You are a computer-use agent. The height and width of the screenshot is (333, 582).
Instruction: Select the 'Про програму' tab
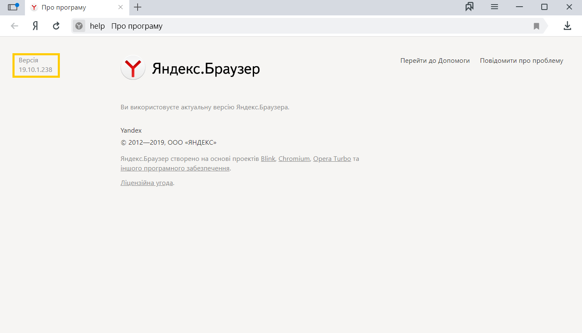(x=77, y=7)
